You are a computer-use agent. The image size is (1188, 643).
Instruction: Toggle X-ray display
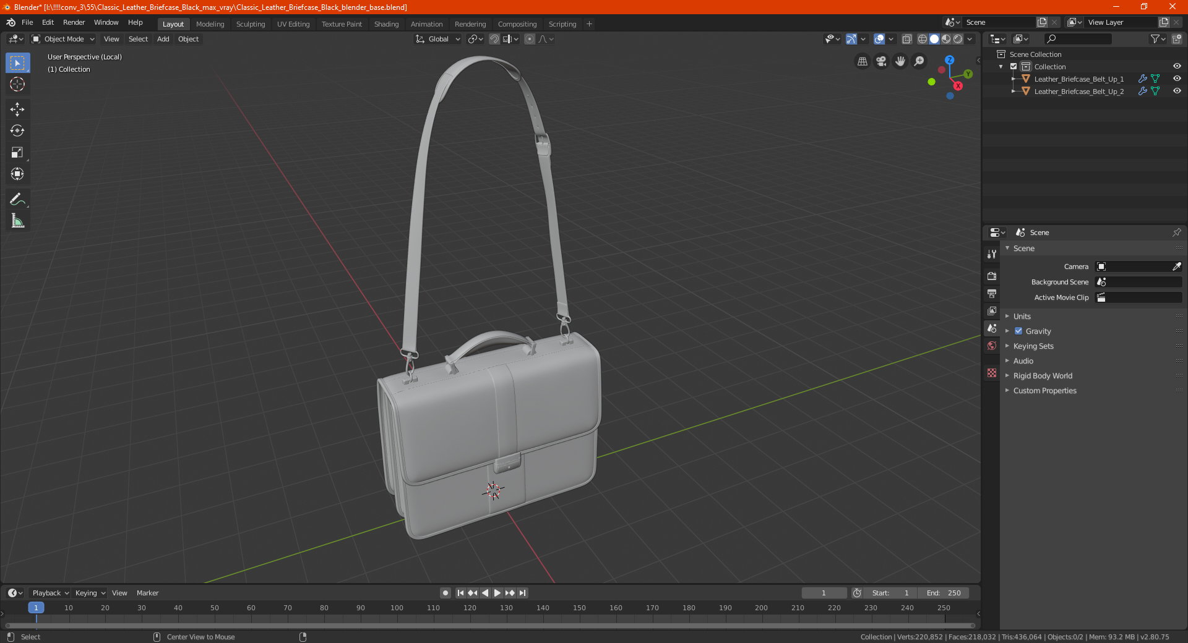(x=907, y=39)
